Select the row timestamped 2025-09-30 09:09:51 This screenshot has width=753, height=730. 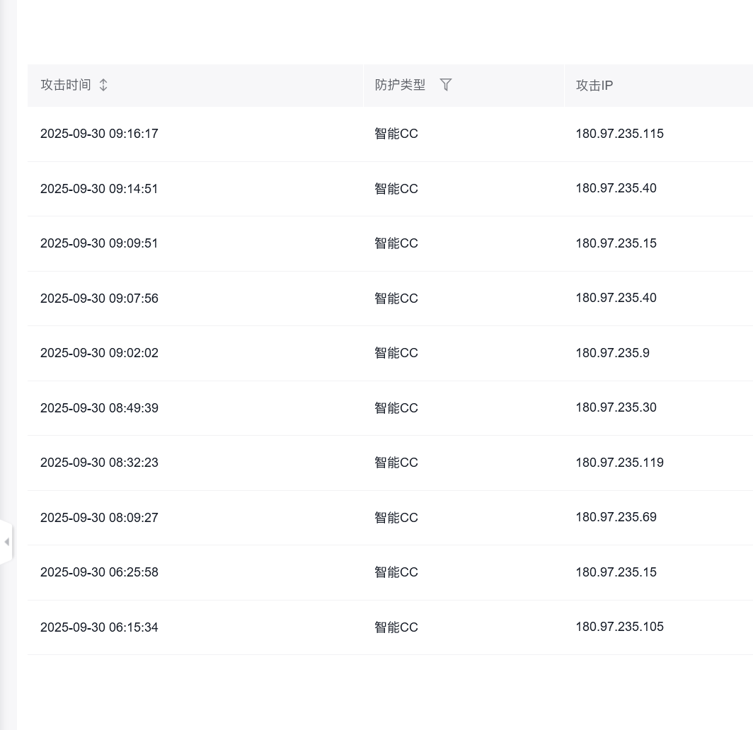click(99, 243)
